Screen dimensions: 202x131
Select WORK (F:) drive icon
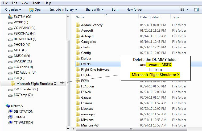(10, 23)
